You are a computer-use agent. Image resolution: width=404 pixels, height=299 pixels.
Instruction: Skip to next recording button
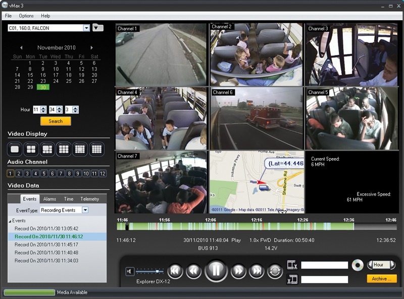coord(257,271)
